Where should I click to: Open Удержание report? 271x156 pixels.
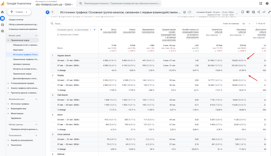(16, 118)
